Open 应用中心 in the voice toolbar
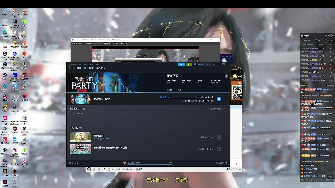The height and width of the screenshot is (188, 335). [x=232, y=169]
